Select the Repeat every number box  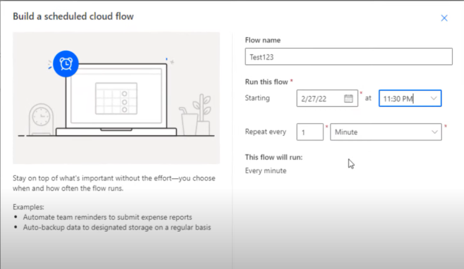[310, 132]
